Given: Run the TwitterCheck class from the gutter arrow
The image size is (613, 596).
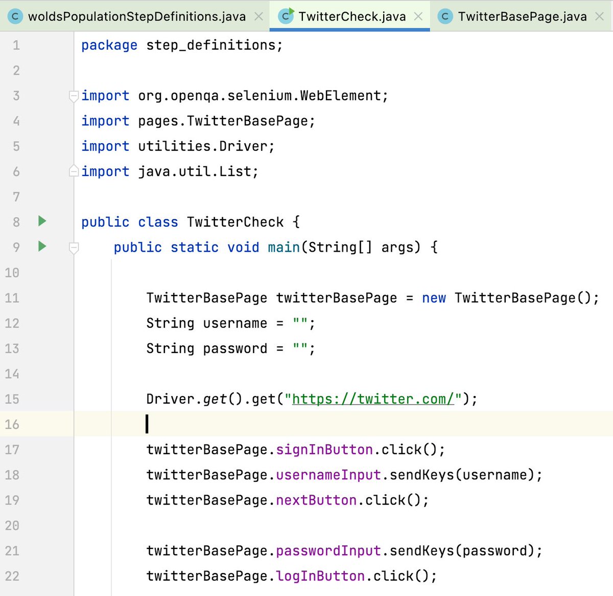Looking at the screenshot, I should [42, 221].
